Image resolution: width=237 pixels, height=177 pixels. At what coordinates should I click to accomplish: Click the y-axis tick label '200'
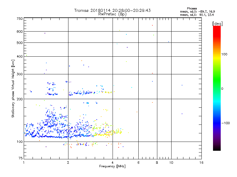(20, 99)
